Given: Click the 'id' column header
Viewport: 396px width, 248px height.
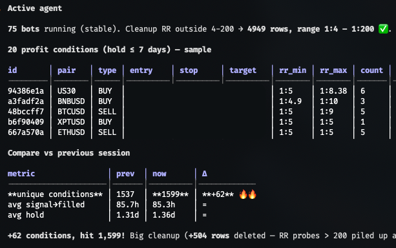Looking at the screenshot, I should [x=12, y=70].
